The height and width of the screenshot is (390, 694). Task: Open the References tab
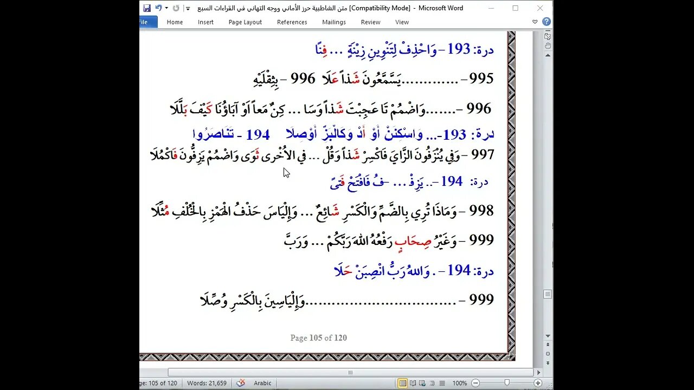292,22
